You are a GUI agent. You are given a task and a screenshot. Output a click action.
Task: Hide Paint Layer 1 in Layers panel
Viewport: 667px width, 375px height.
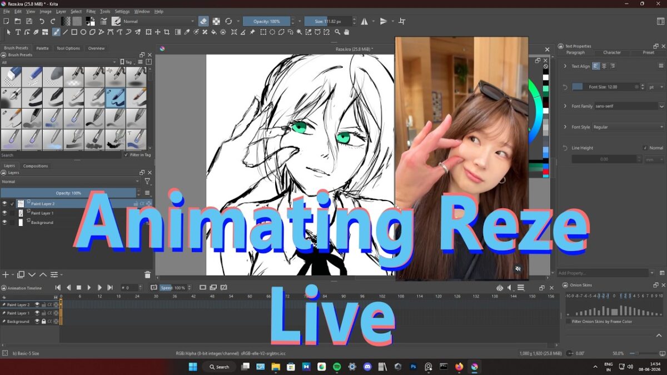tap(4, 213)
